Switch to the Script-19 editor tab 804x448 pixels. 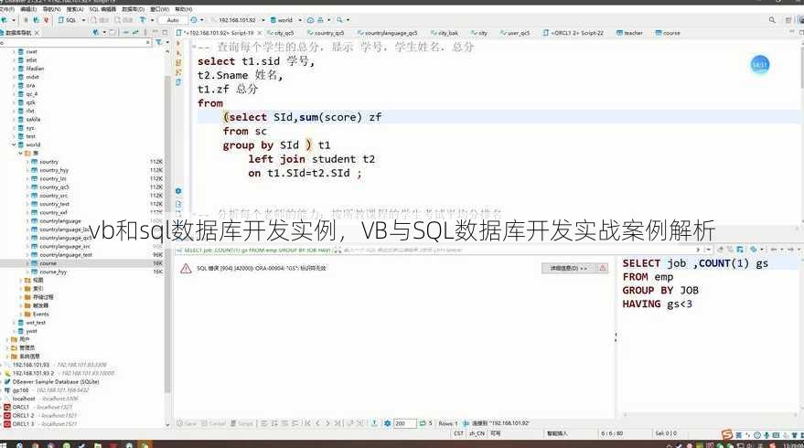(x=218, y=33)
